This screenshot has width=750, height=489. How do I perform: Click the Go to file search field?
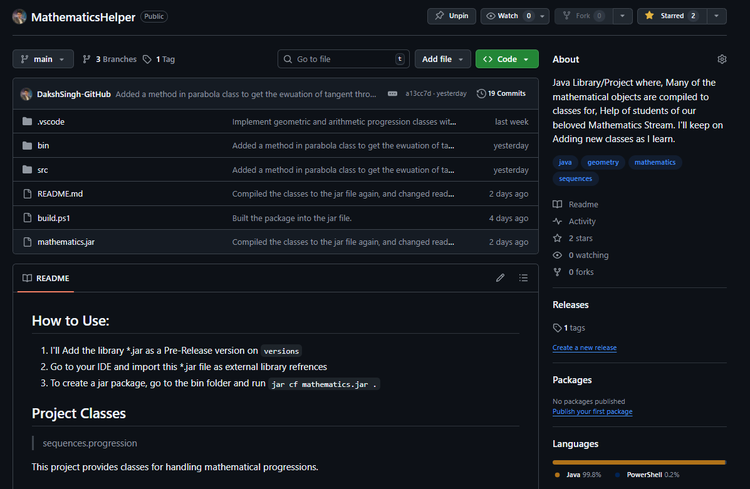(343, 59)
